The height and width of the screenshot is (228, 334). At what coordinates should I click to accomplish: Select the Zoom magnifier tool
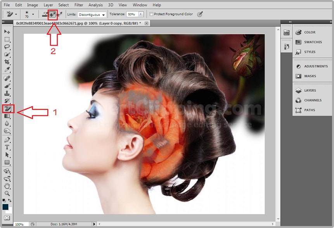pos(7,193)
